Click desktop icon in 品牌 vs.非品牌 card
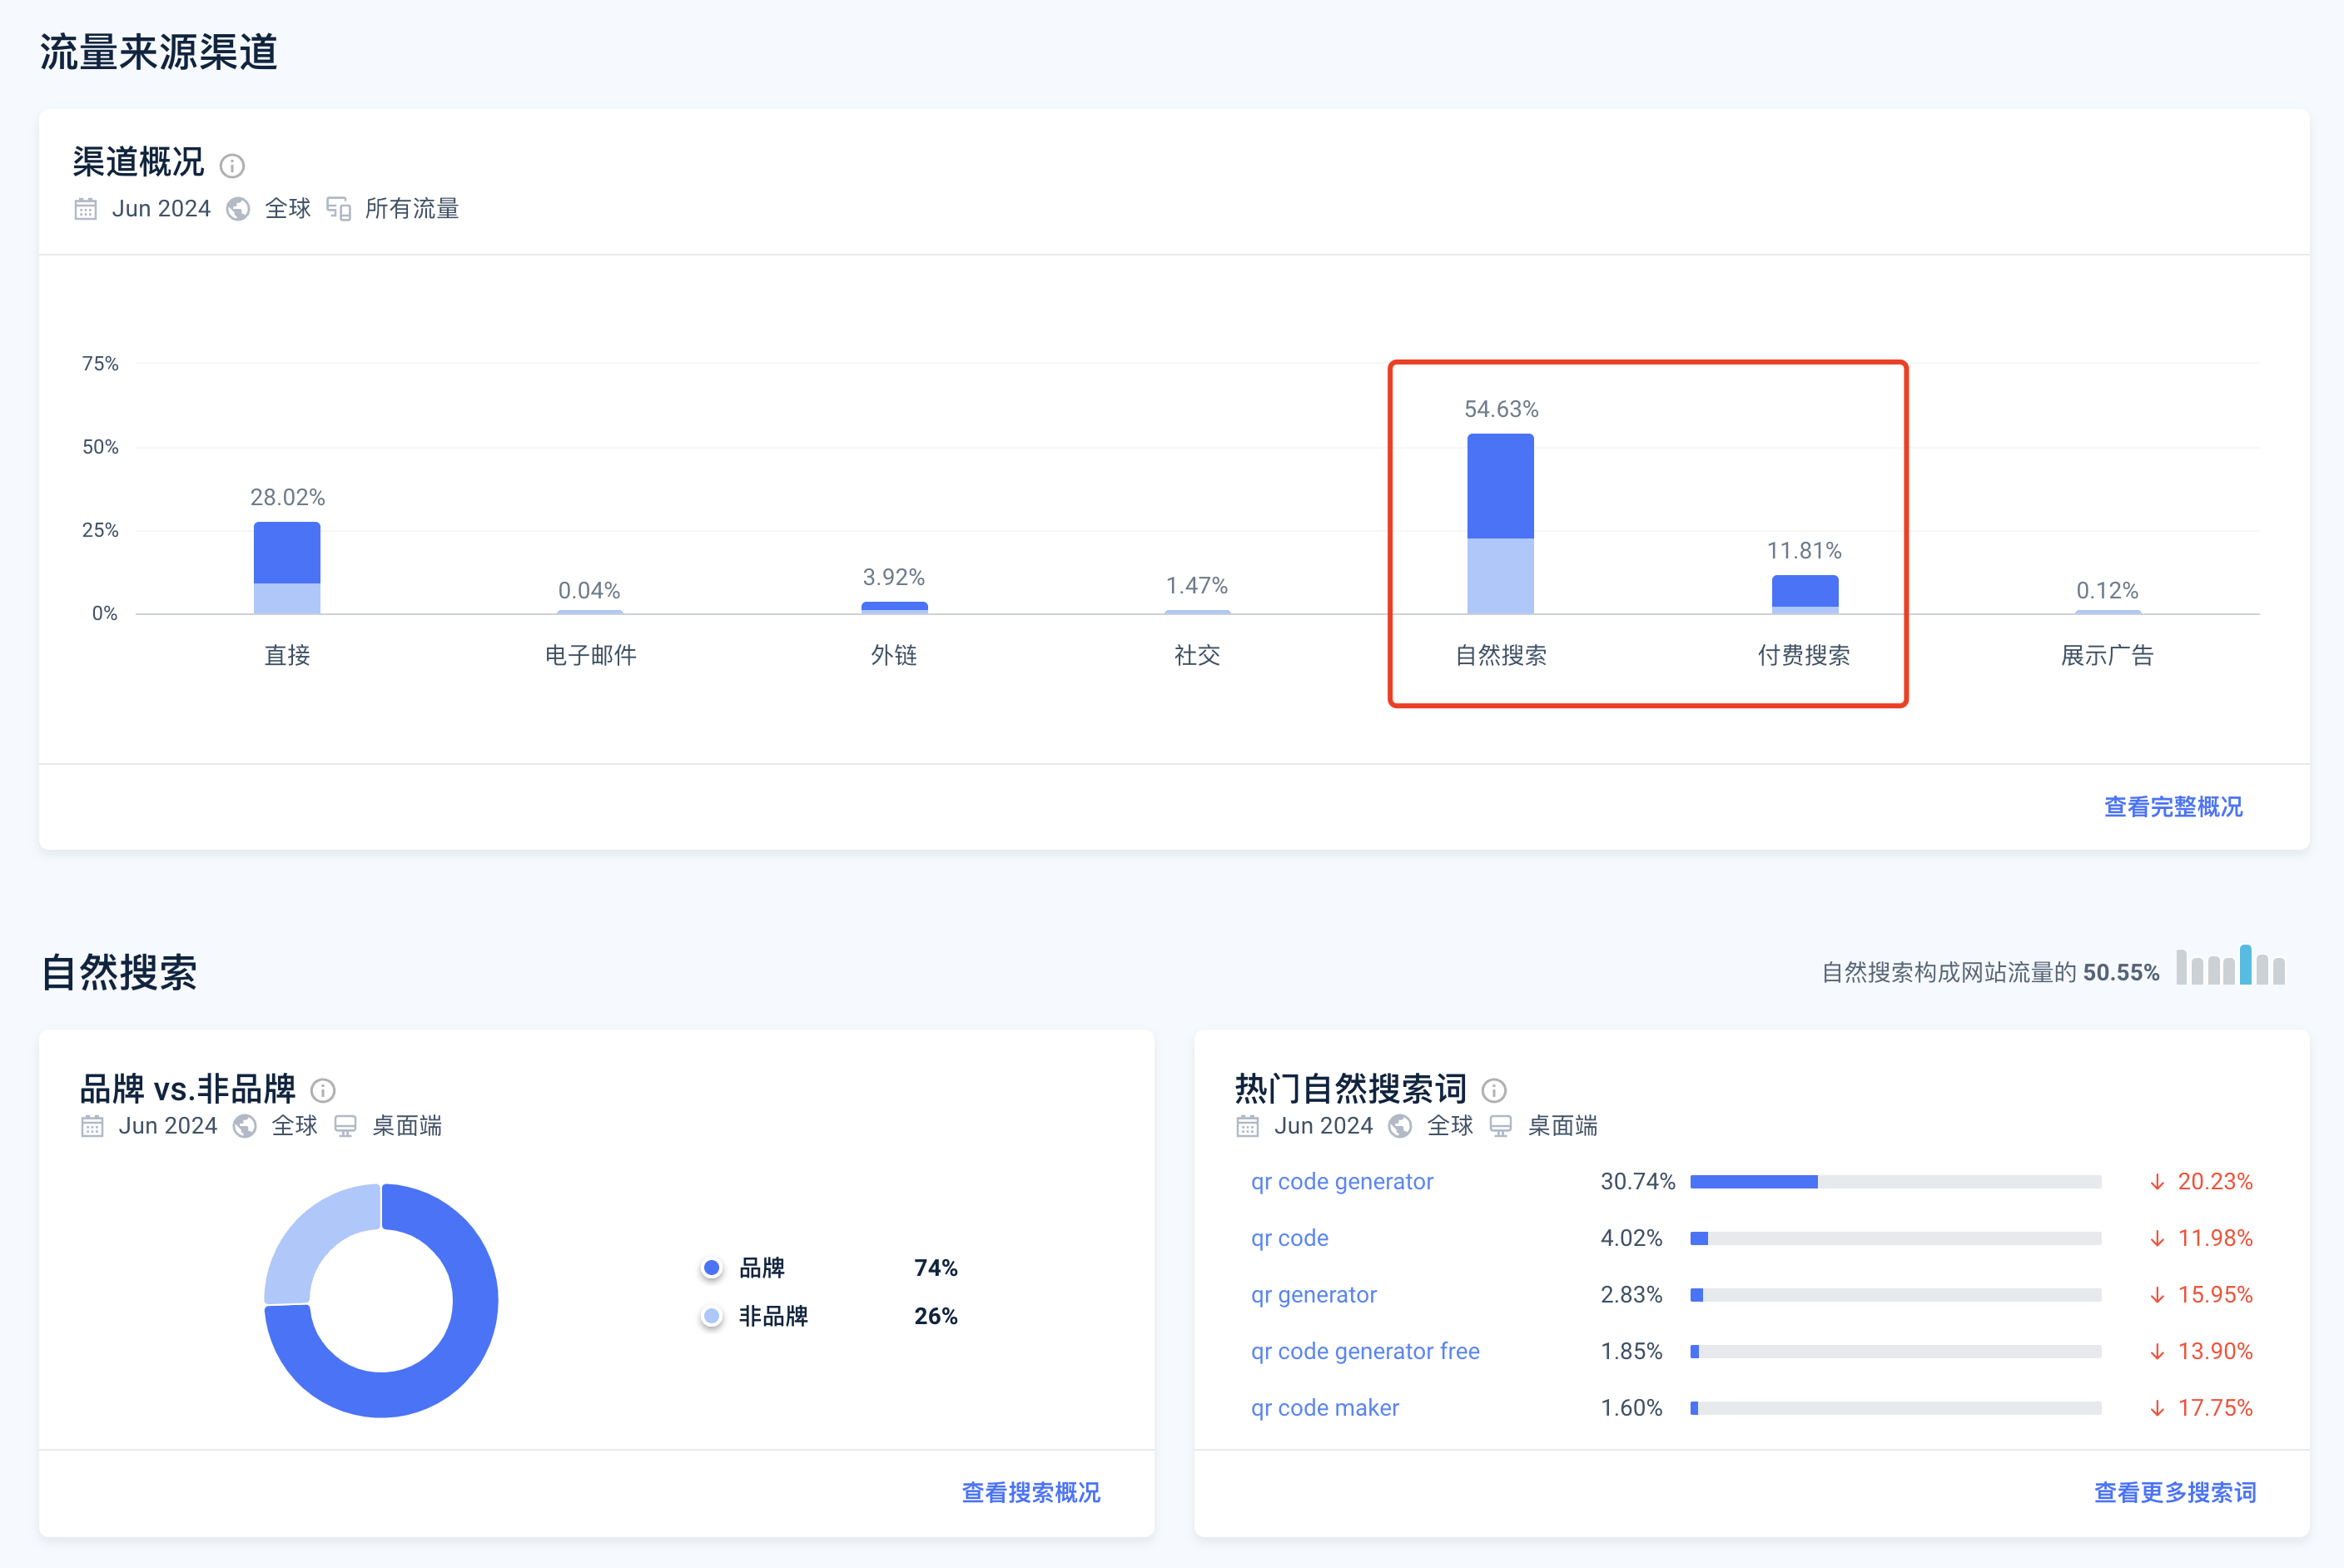The height and width of the screenshot is (1568, 2344). (x=346, y=1126)
